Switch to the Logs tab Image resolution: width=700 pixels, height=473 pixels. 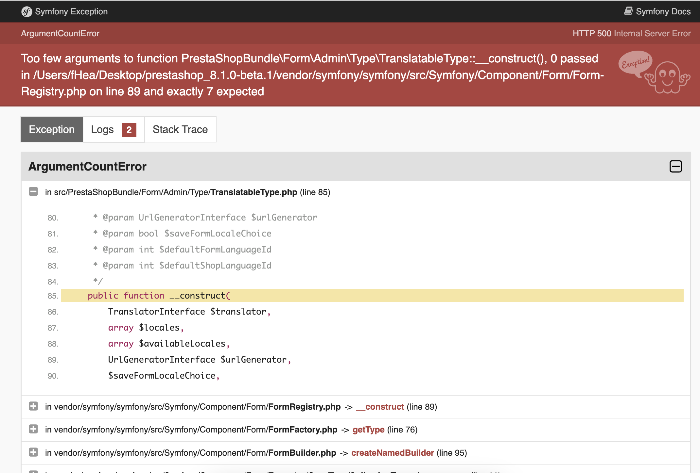click(x=103, y=129)
